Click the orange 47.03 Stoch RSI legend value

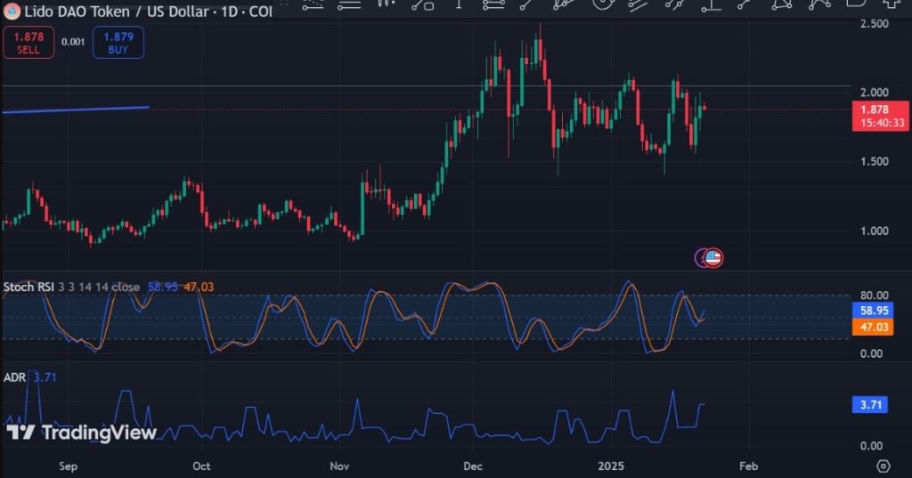(199, 287)
